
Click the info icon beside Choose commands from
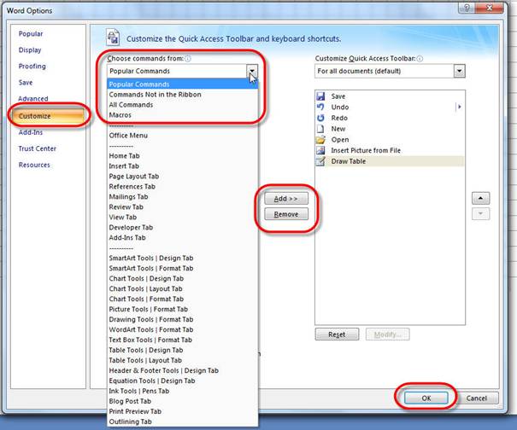pos(188,59)
